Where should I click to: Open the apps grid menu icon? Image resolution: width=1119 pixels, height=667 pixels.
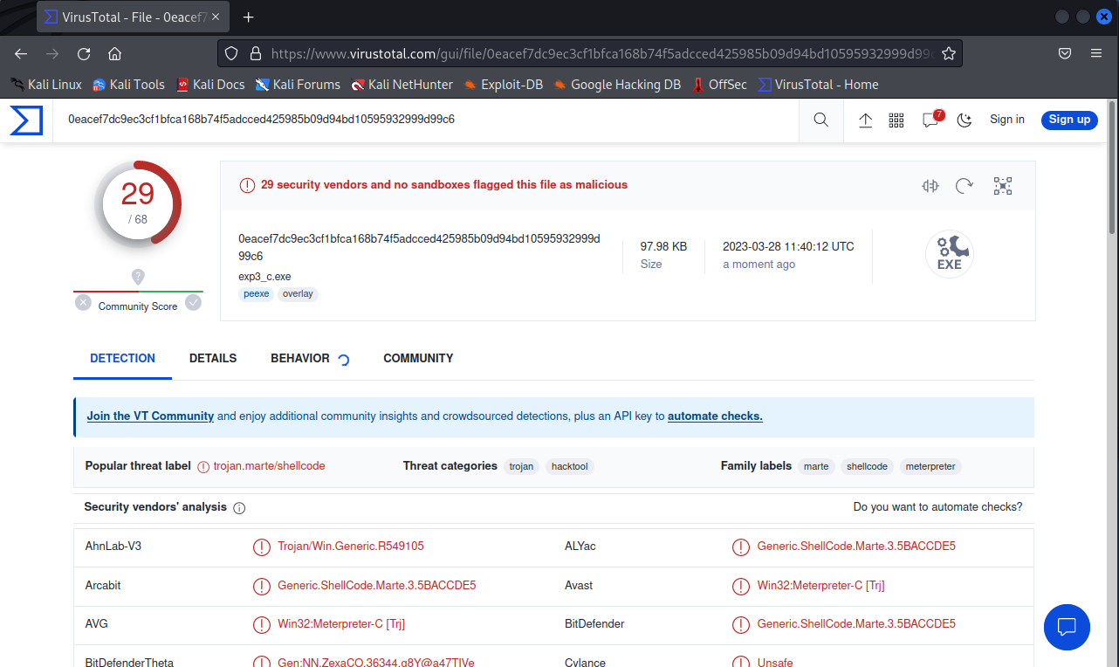click(896, 120)
